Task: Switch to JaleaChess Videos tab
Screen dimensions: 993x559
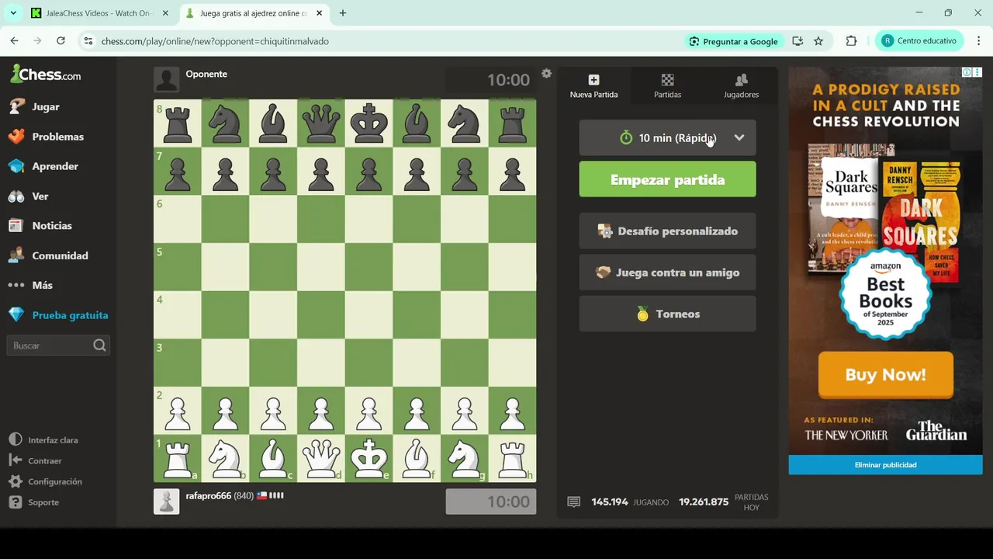Action: 99,13
